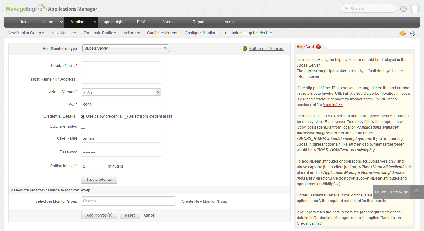424x231 pixels.
Task: Click am.aplus.setup.header.title menu item
Action: [x=248, y=33]
